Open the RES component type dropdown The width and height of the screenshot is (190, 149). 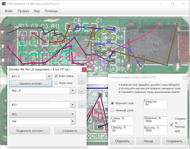(x=72, y=114)
